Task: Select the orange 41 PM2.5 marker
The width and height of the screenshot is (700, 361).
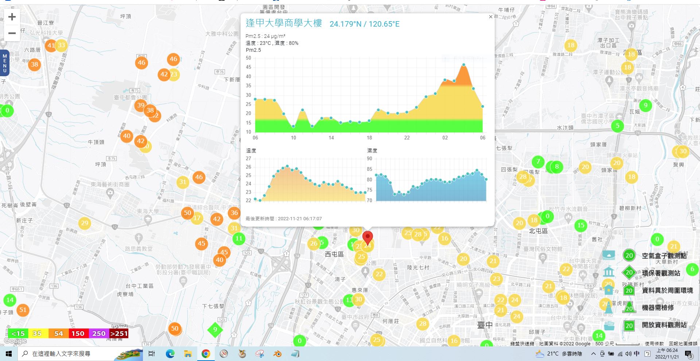Action: tap(51, 46)
